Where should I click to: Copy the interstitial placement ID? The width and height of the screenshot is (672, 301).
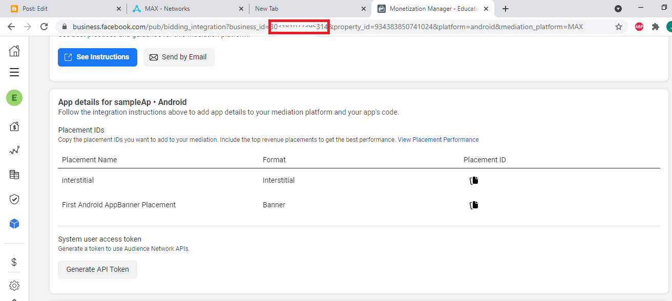click(x=474, y=180)
